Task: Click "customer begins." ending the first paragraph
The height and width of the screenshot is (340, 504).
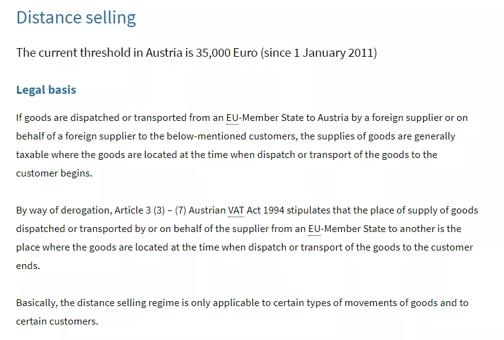Action: click(54, 173)
